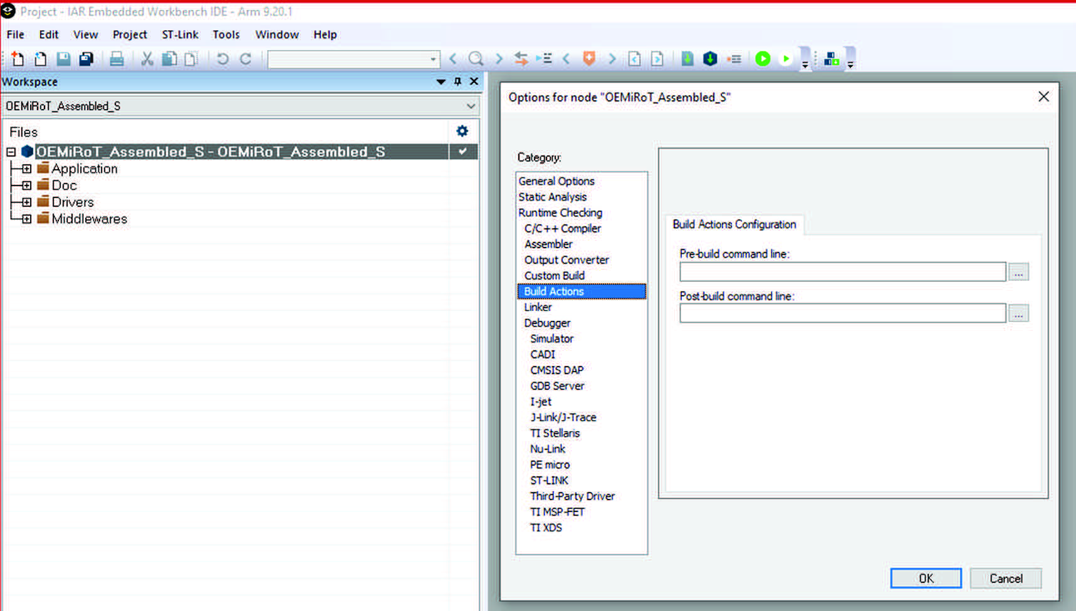The width and height of the screenshot is (1076, 611).
Task: Open the Project menu
Action: tap(130, 34)
